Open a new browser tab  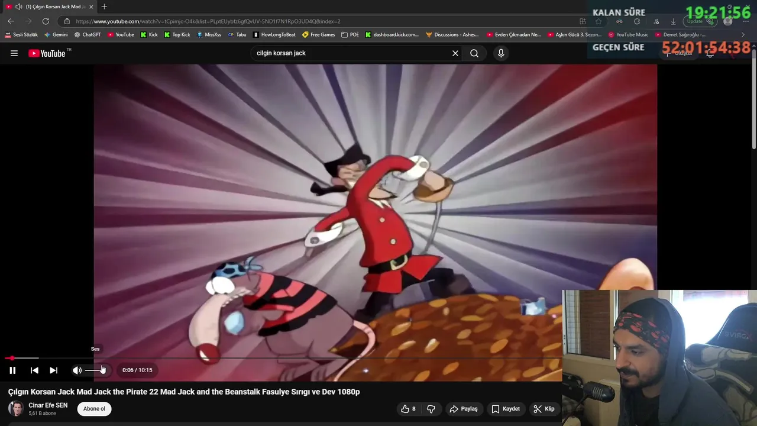[104, 7]
